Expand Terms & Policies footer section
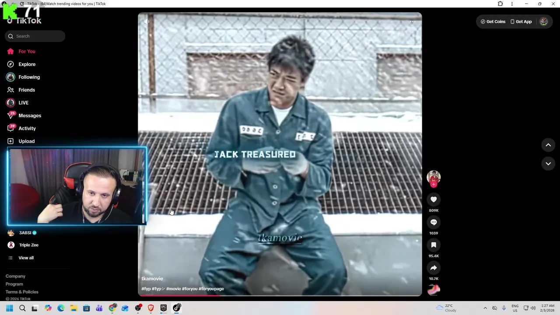This screenshot has width=560, height=315. click(x=22, y=292)
